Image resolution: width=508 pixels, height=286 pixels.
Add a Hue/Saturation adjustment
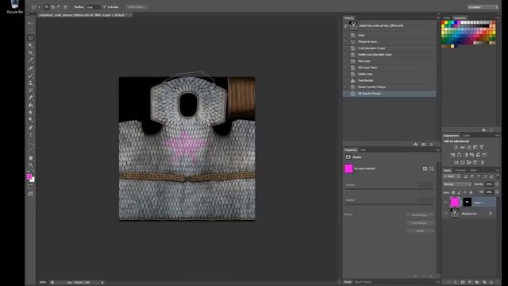(x=453, y=155)
